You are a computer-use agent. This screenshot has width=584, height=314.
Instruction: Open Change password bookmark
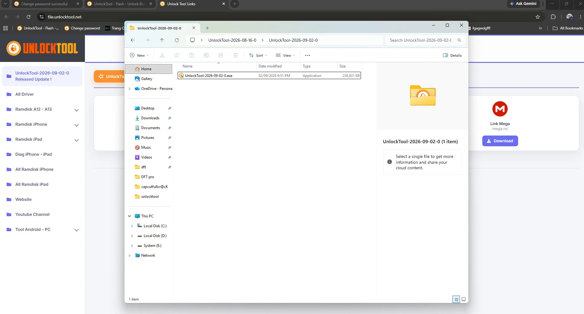click(82, 28)
